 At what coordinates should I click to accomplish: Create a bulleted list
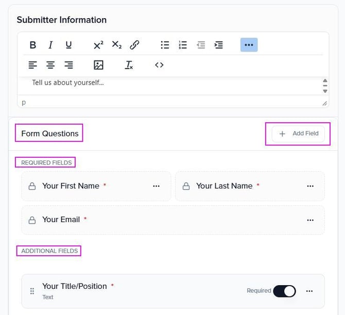pyautogui.click(x=165, y=45)
